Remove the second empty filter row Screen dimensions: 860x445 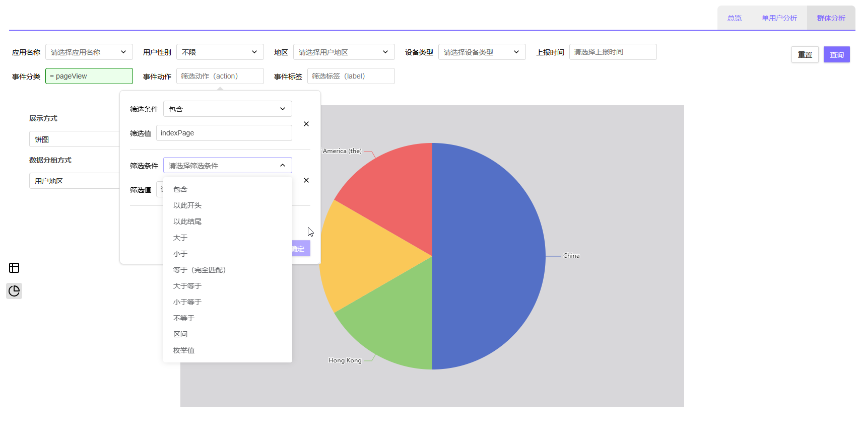[x=306, y=180]
